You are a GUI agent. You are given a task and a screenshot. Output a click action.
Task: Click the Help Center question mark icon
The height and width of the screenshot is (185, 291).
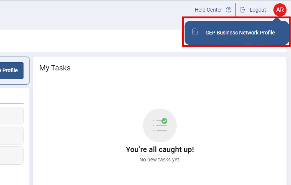point(229,10)
